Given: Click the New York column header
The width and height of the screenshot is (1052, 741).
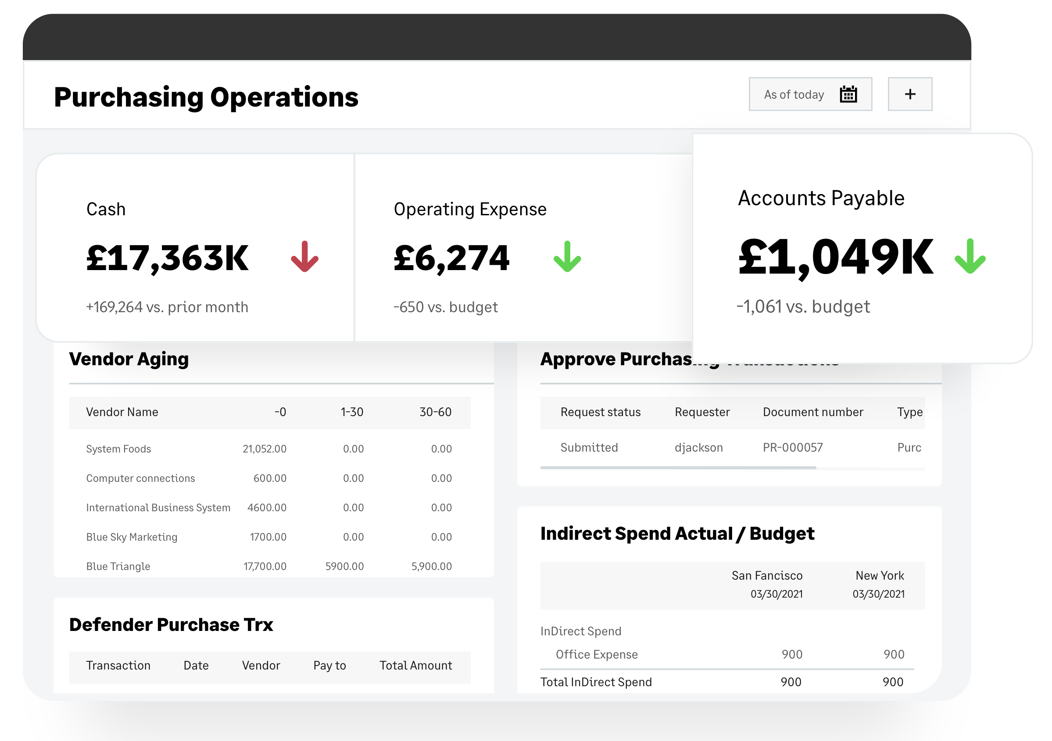Looking at the screenshot, I should tap(880, 576).
